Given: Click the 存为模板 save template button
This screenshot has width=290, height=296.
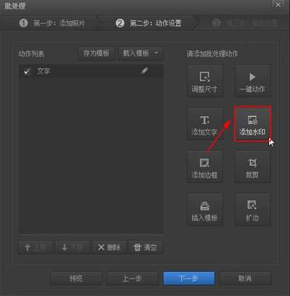Looking at the screenshot, I should (96, 53).
